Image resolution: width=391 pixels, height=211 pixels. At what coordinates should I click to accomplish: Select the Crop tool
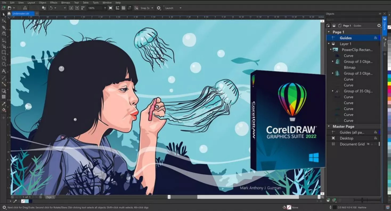[4, 27]
